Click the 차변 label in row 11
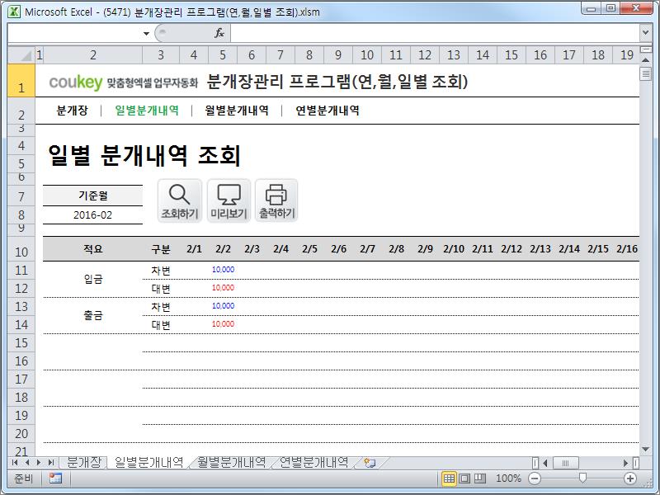The width and height of the screenshot is (660, 495). pos(161,271)
